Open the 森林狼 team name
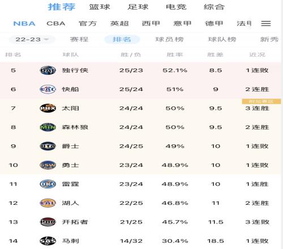283x249 pixels. coord(75,127)
